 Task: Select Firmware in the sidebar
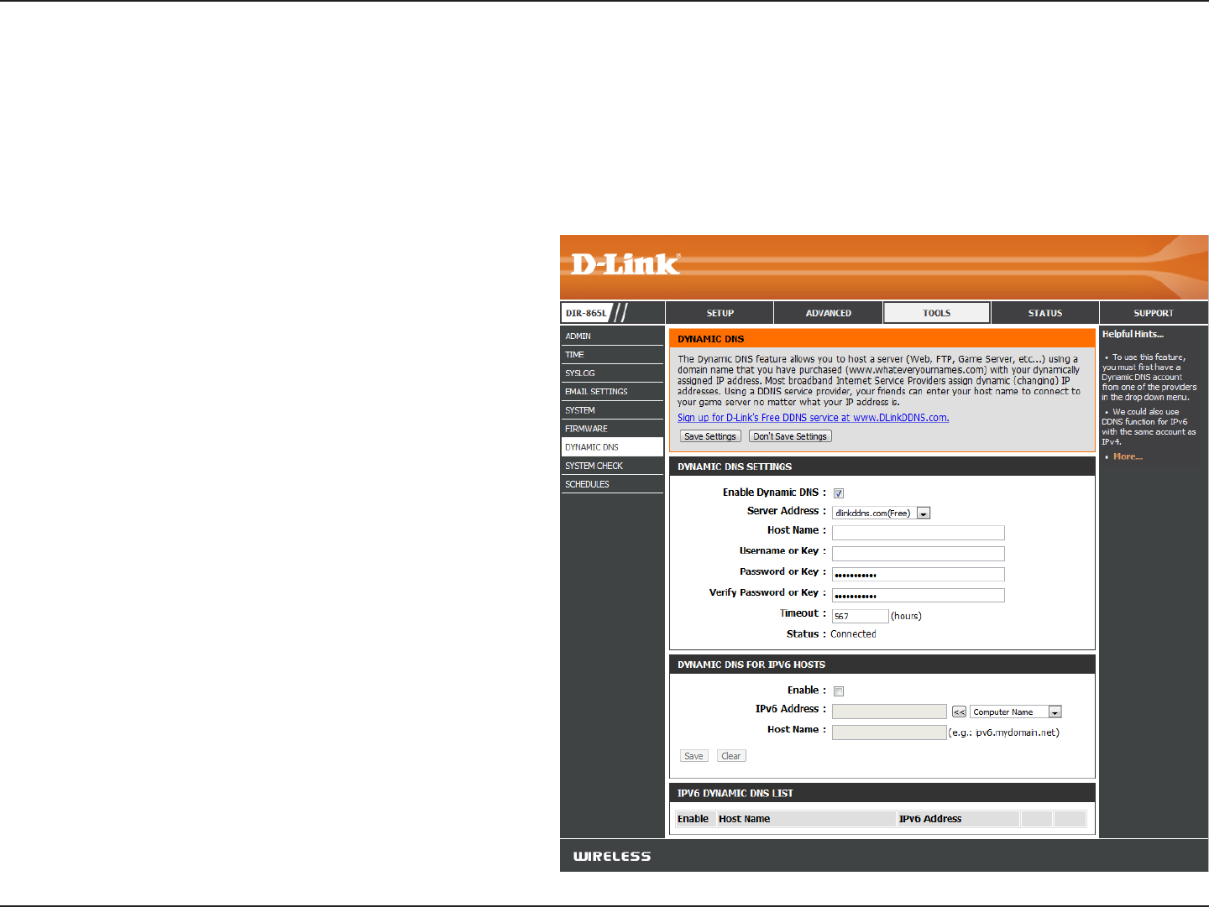(x=612, y=428)
